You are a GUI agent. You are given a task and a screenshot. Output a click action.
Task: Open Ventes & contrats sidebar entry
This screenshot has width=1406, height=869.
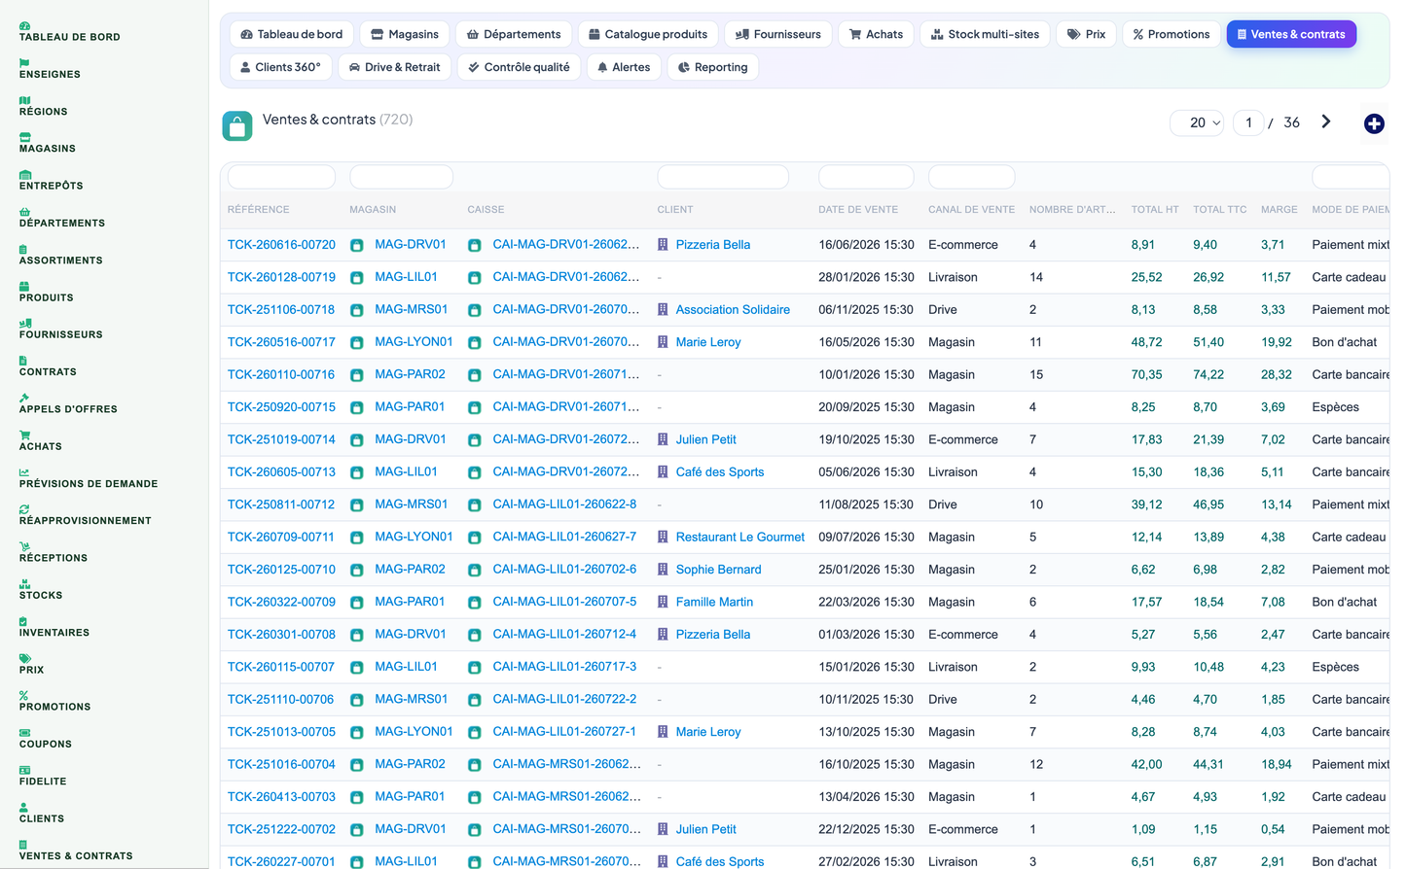tap(75, 851)
